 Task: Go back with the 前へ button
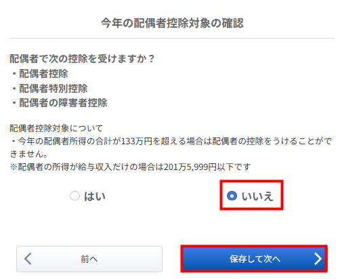89,259
